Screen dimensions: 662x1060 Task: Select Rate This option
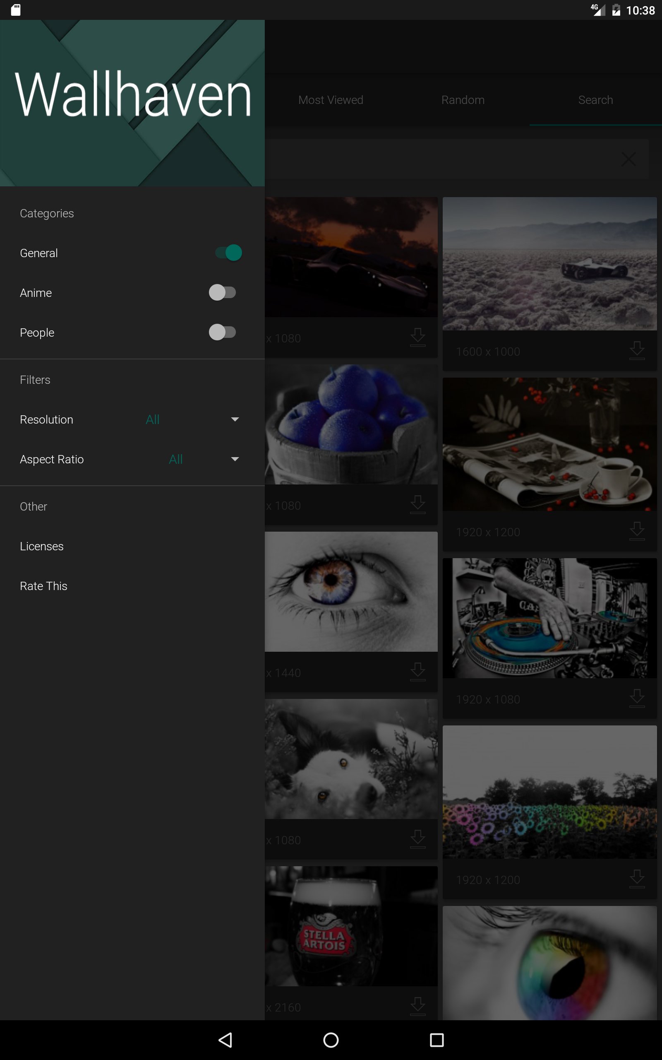click(43, 585)
